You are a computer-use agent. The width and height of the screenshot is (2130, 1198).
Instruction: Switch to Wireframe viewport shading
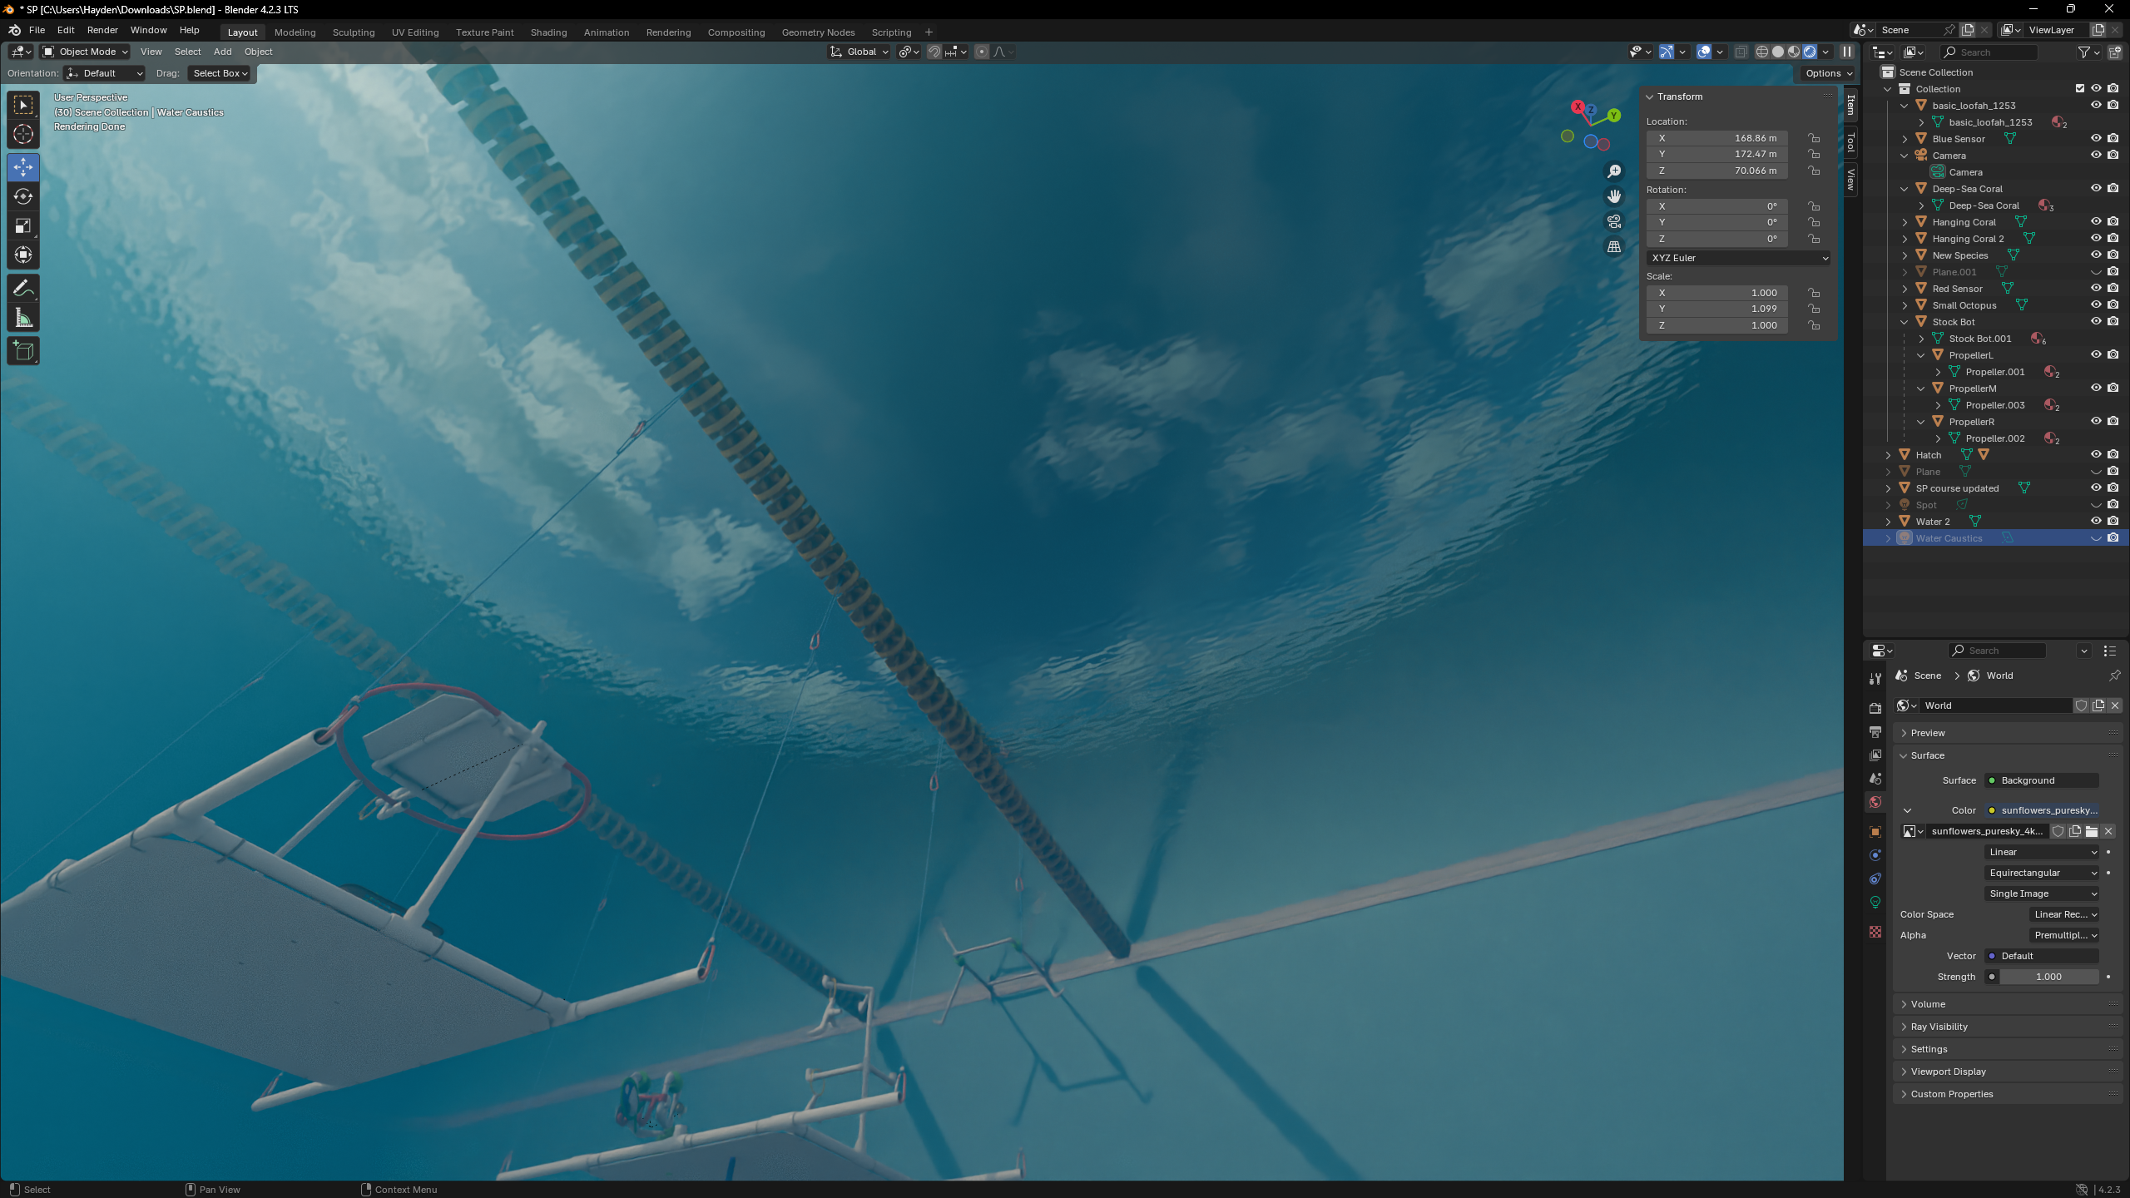(x=1762, y=52)
